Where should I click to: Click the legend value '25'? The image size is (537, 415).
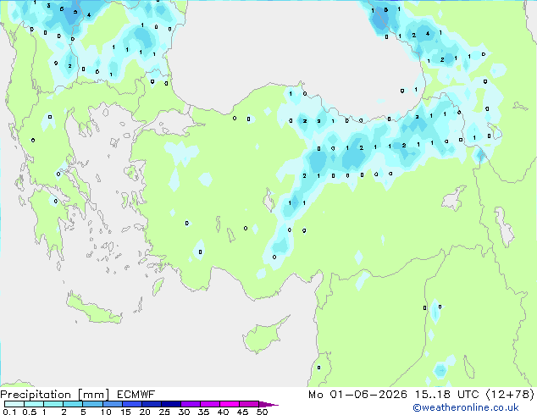pos(164,412)
